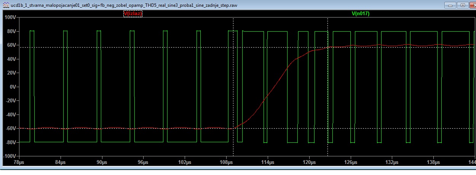Click the 90µs time axis label
Screen dimensions: 476x175
click(102, 162)
